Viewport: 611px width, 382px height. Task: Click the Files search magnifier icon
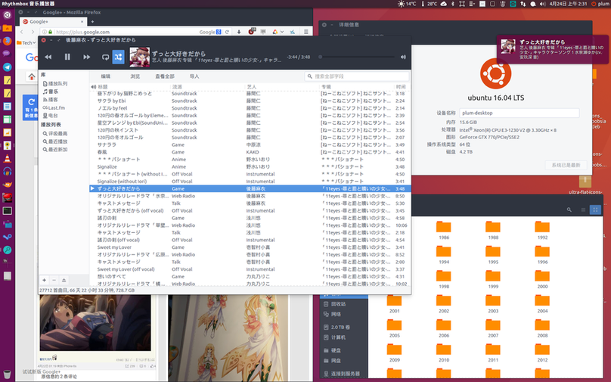point(569,210)
